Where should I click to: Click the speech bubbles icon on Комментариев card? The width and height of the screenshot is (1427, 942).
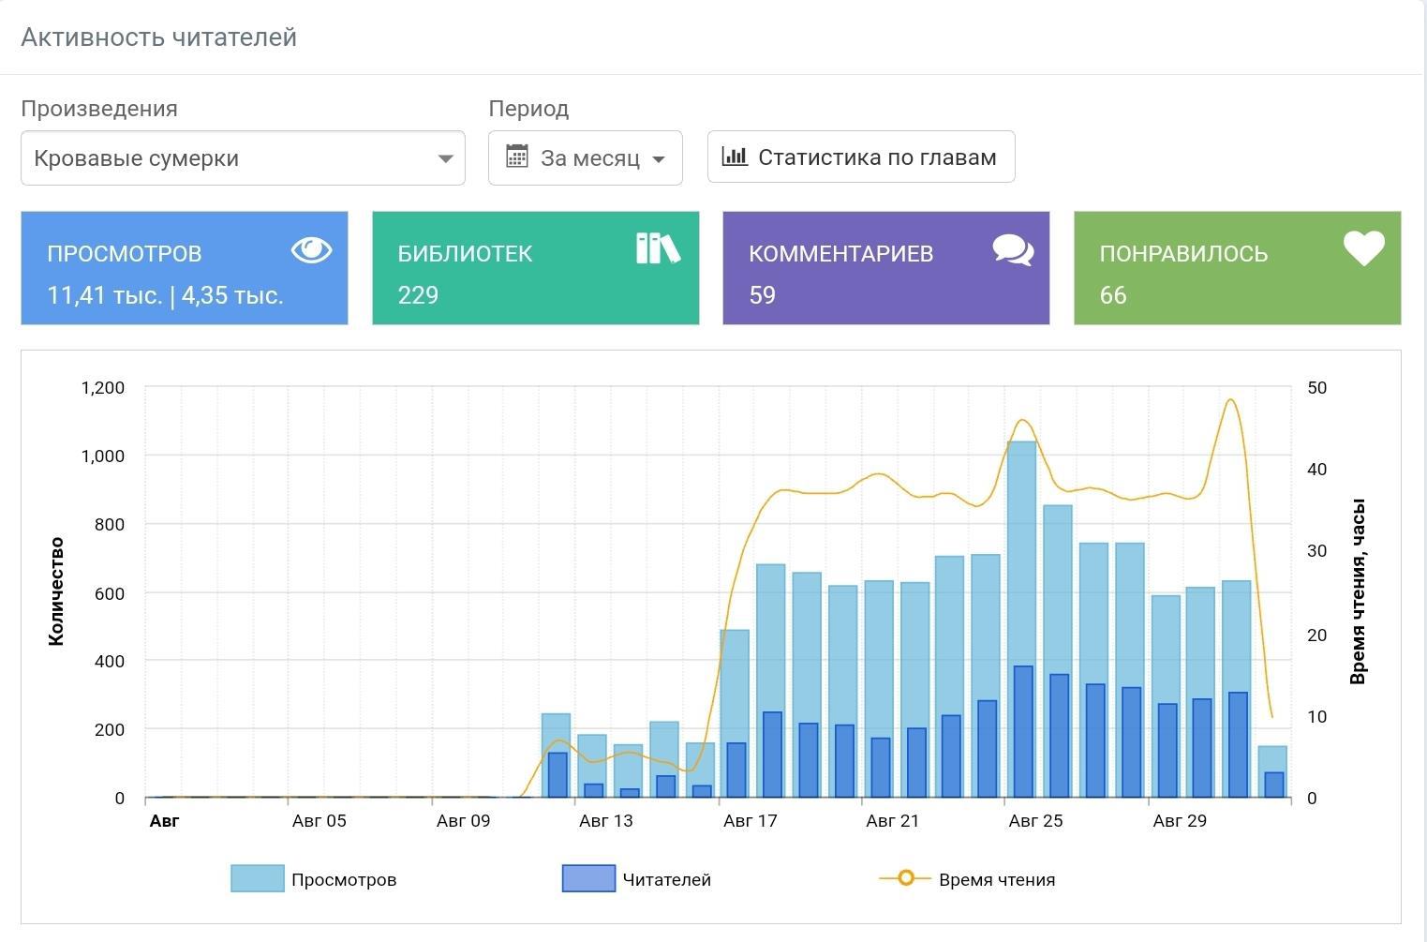(x=1013, y=250)
